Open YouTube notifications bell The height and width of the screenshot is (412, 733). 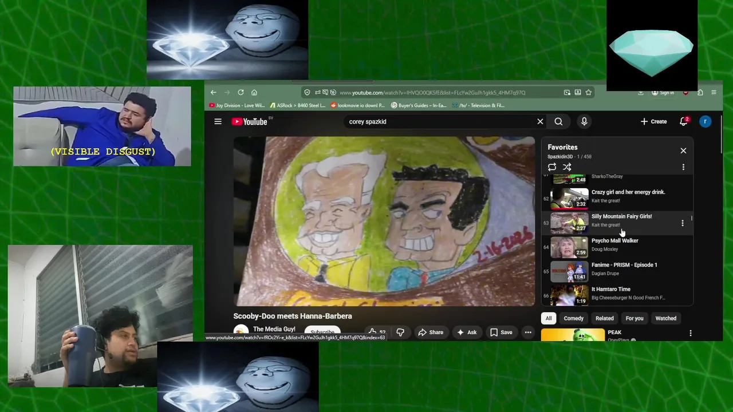tap(683, 121)
